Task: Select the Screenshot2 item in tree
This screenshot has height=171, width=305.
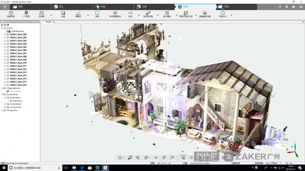Action: 15,104
